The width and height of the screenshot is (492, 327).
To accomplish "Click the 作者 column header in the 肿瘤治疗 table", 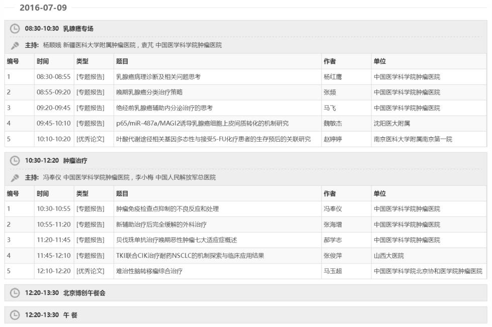I will 330,193.
